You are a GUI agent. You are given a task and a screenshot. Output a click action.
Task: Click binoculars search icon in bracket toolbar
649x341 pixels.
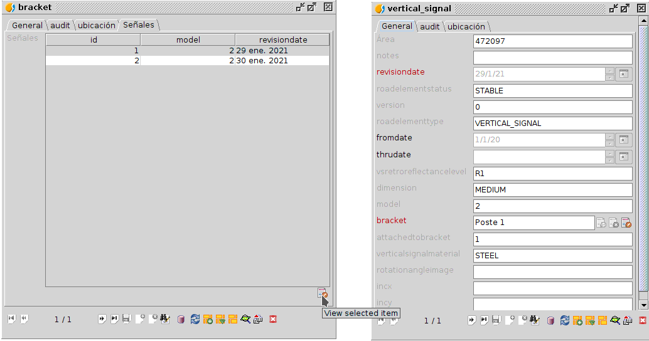(x=165, y=319)
